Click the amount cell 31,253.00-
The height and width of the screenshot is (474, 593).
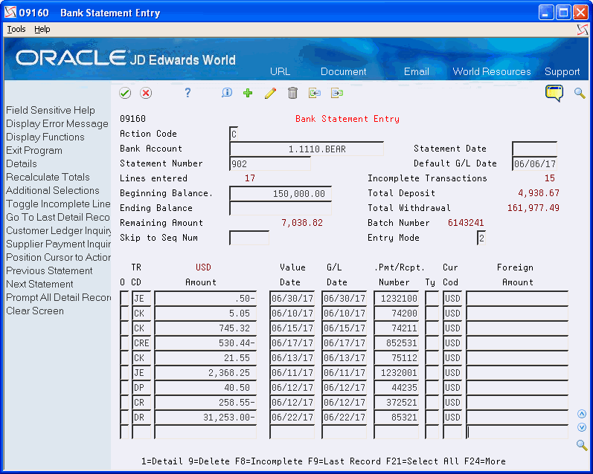pyautogui.click(x=205, y=418)
